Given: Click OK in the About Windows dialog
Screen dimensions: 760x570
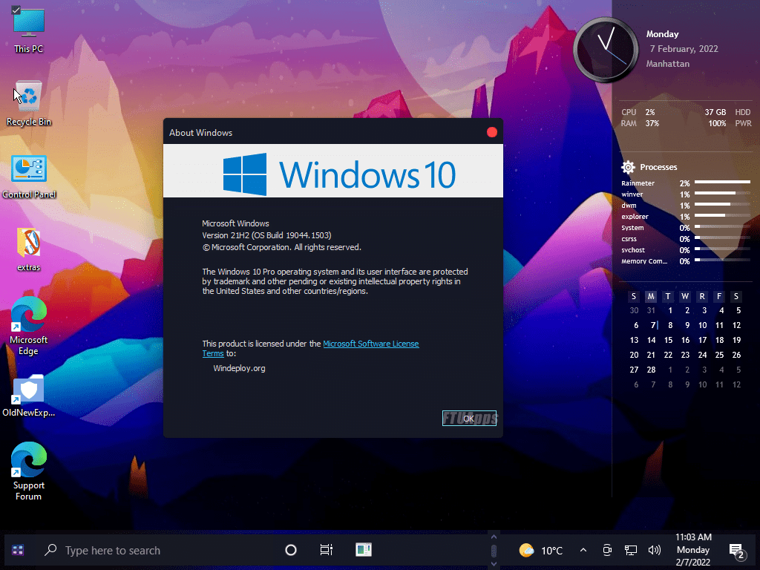Looking at the screenshot, I should (469, 419).
